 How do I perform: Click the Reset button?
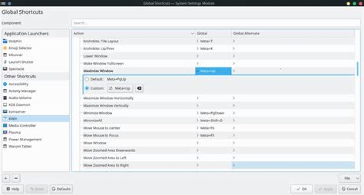click(x=37, y=189)
